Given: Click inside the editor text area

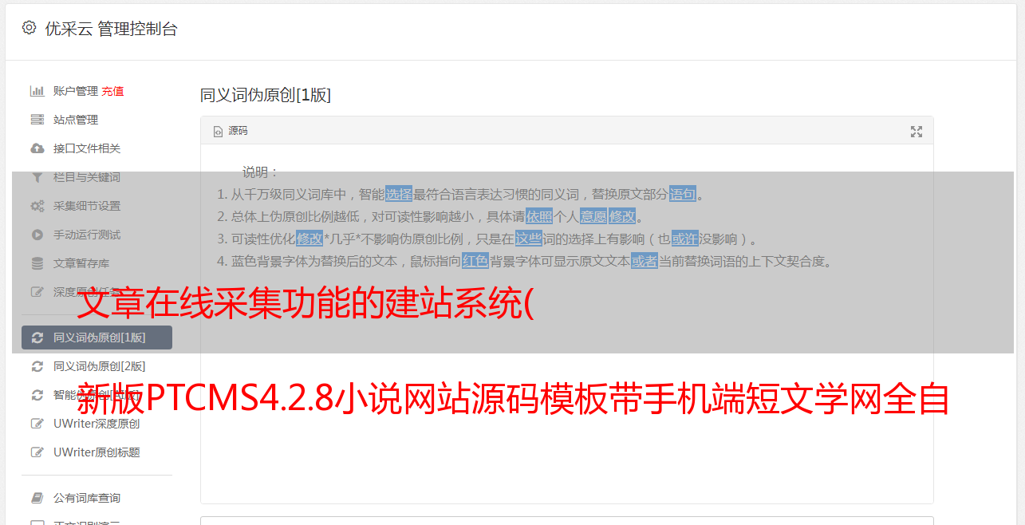Looking at the screenshot, I should (566, 383).
